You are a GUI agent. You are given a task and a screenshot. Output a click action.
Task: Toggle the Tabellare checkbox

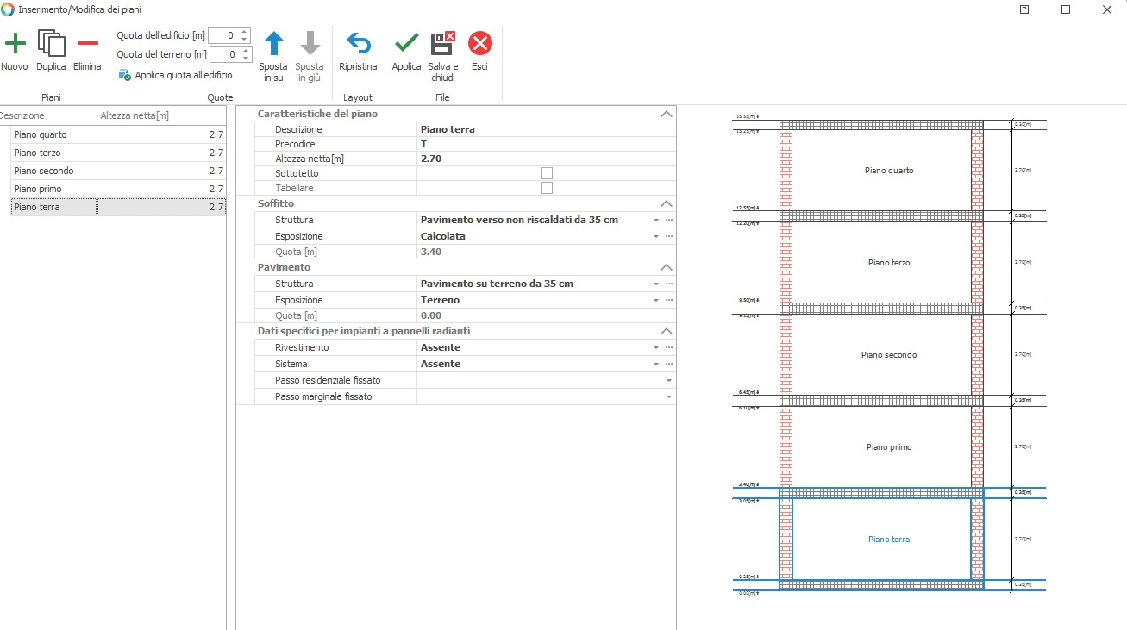tap(546, 188)
